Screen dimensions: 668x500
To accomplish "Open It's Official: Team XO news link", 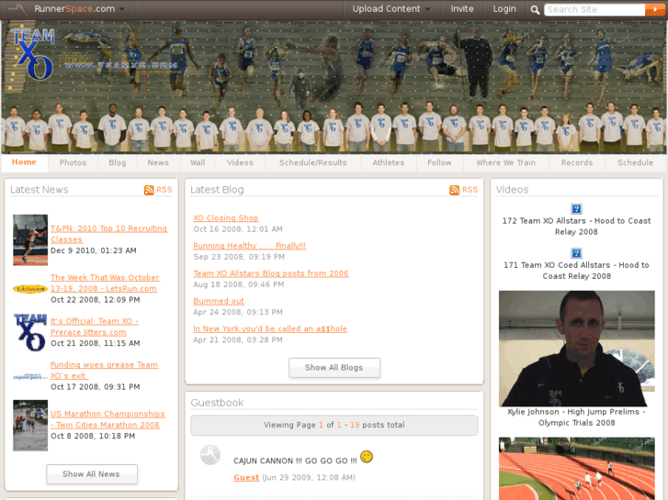I will 94,327.
